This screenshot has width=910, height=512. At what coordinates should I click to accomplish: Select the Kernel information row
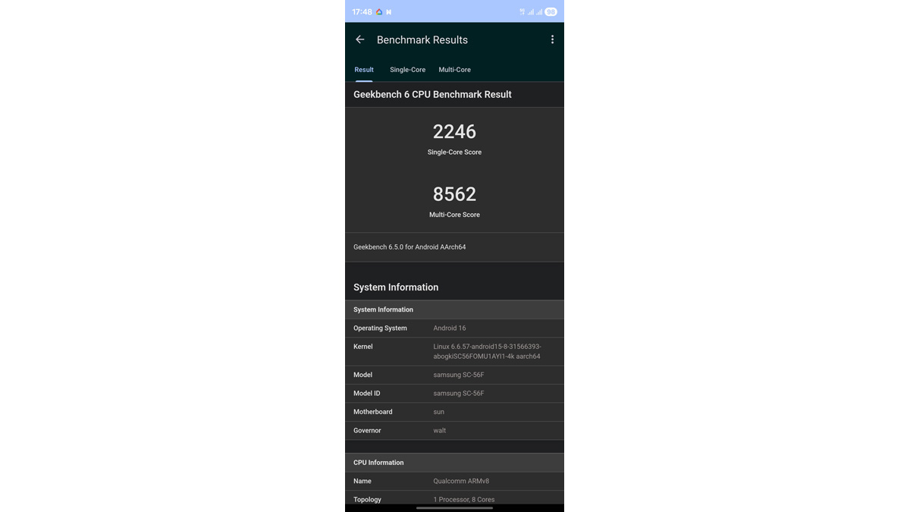click(454, 351)
